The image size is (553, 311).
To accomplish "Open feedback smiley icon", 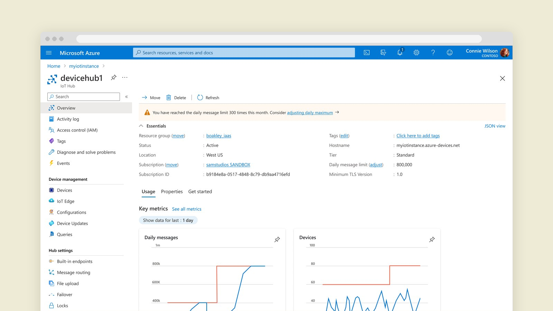I will pyautogui.click(x=450, y=53).
